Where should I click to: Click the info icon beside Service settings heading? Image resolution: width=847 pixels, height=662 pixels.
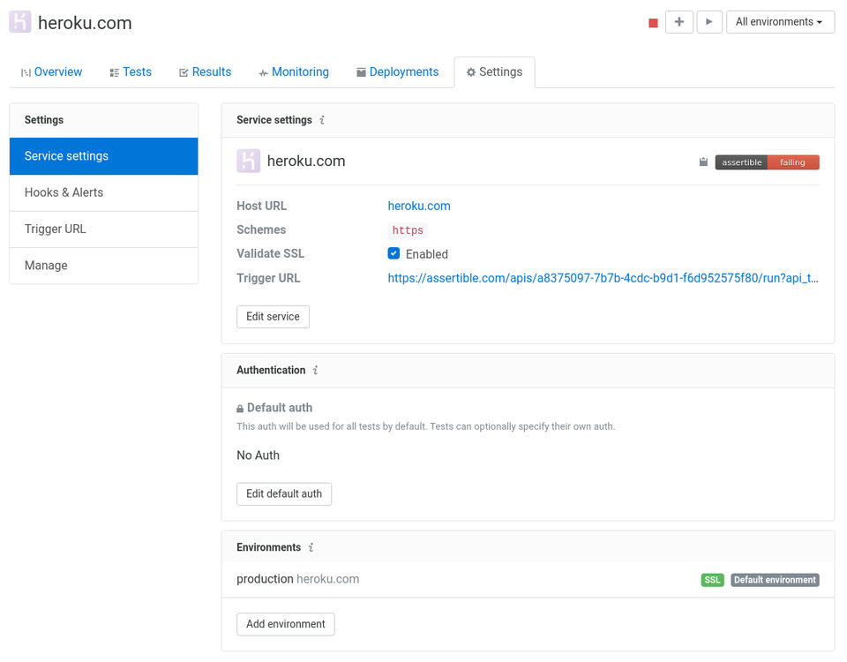(322, 120)
